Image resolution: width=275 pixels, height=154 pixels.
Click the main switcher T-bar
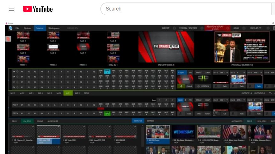pyautogui.click(x=203, y=78)
